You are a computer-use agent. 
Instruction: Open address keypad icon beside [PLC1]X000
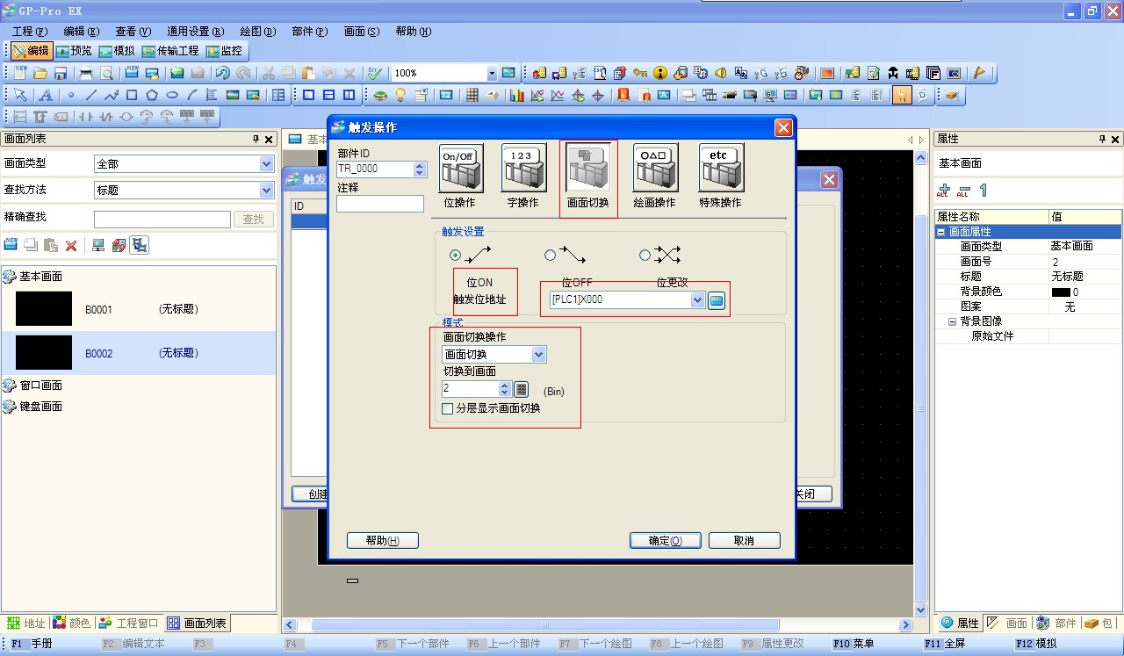(x=717, y=300)
